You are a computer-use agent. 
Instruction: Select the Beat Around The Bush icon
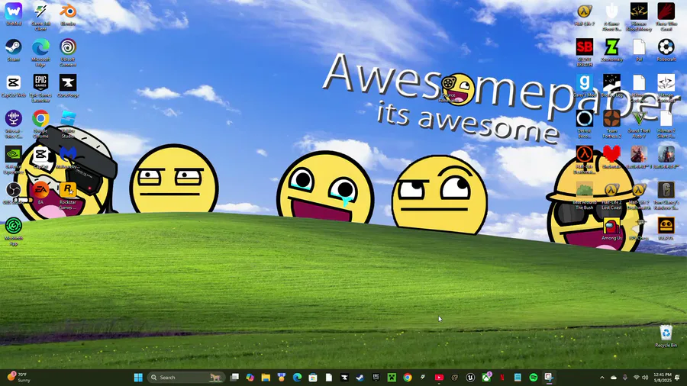pyautogui.click(x=585, y=196)
